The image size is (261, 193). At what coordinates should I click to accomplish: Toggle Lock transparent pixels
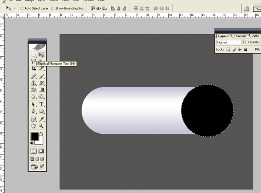(x=228, y=49)
